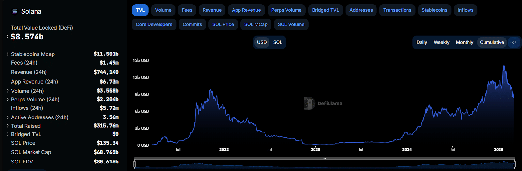Expand the Total Value Locked breakdown

tap(7, 36)
